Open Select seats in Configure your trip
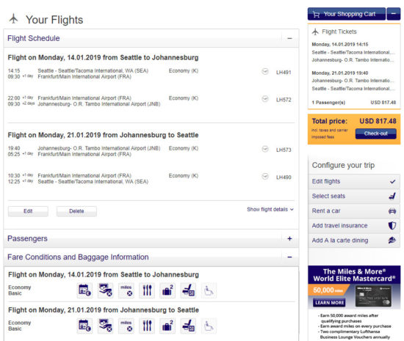The width and height of the screenshot is (404, 341). pos(354,196)
